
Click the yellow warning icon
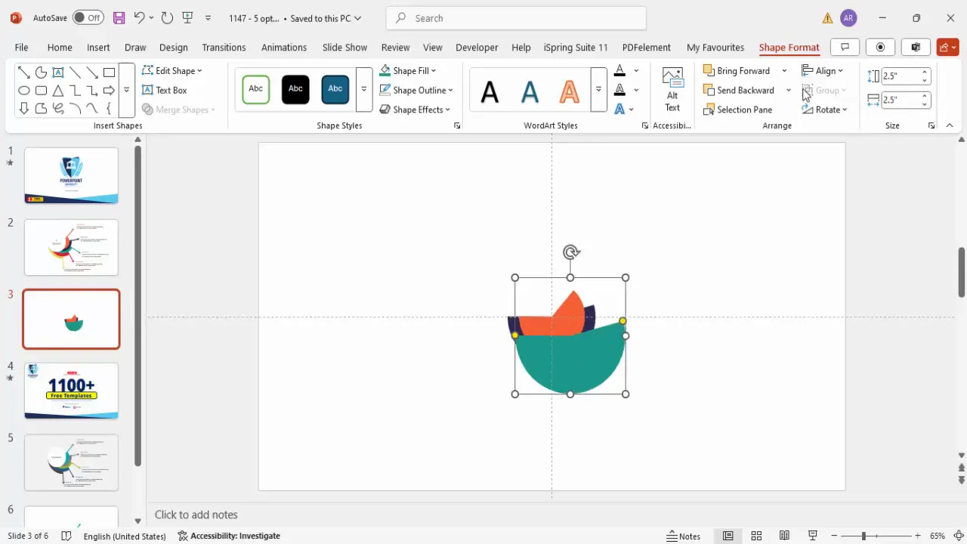coord(827,18)
